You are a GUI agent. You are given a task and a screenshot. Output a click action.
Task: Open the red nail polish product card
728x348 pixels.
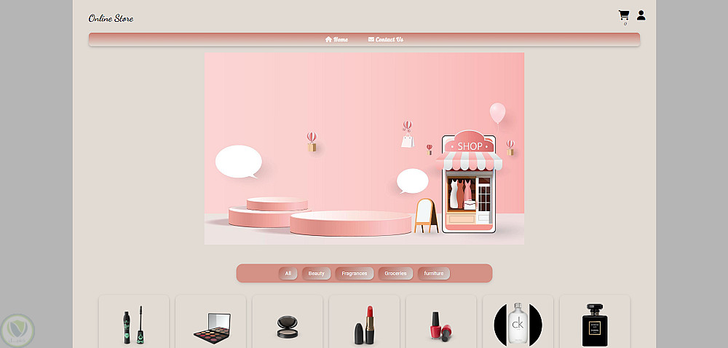441,322
